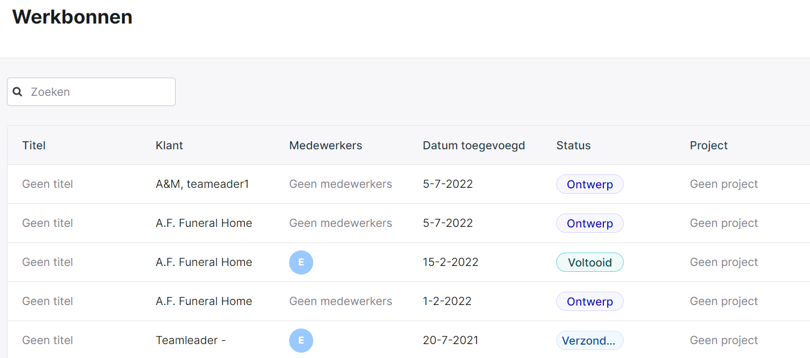This screenshot has height=358, width=810.
Task: Sort by the Klant column header
Action: click(169, 146)
